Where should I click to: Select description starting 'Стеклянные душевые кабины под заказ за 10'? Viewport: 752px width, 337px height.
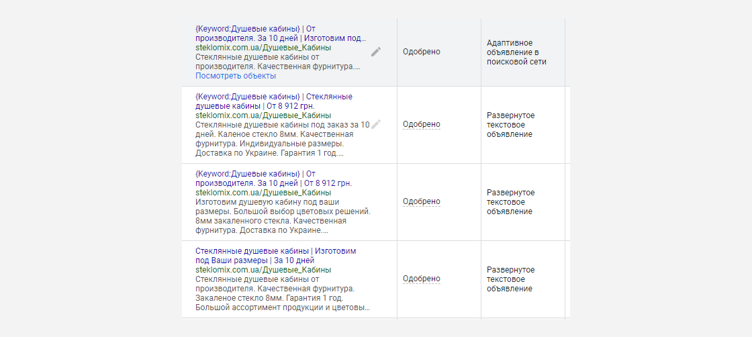pyautogui.click(x=283, y=139)
